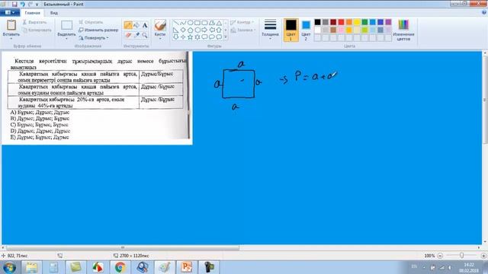Choose the Right arrow shape
The height and width of the screenshot is (274, 488).
pyautogui.click(x=204, y=30)
